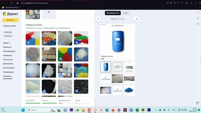201x113 pixels.
Task: Click the empty plus tile to upload image
Action: point(49,14)
